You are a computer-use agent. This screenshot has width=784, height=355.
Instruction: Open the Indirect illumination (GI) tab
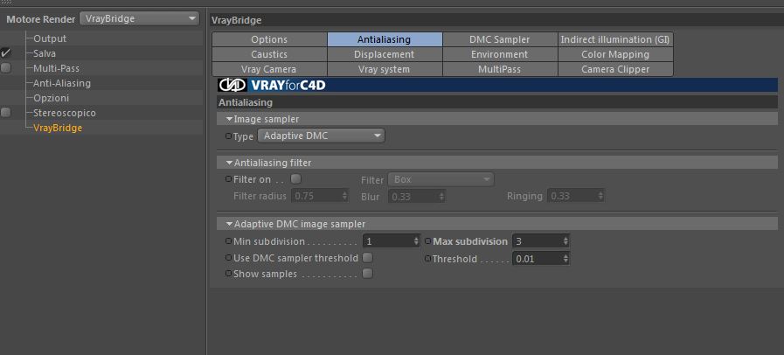click(x=615, y=39)
